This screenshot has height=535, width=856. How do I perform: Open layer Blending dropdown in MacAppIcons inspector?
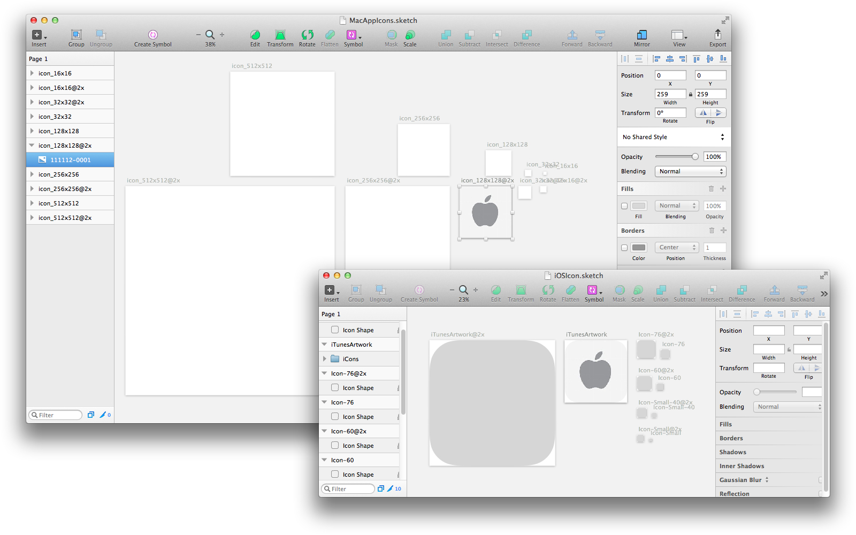(x=691, y=171)
